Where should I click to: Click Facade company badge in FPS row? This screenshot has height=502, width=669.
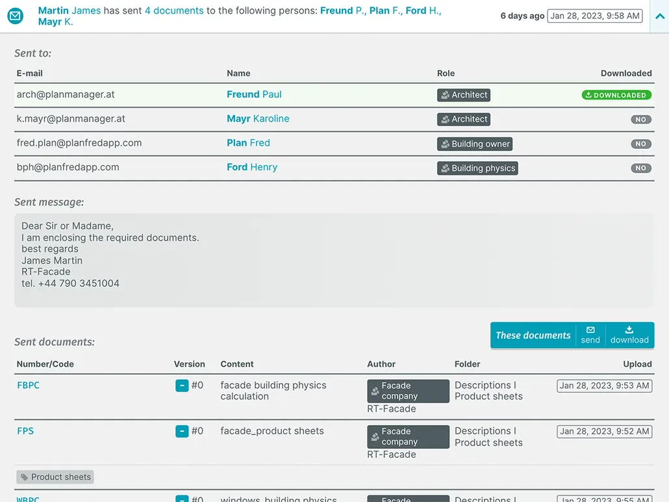point(409,436)
